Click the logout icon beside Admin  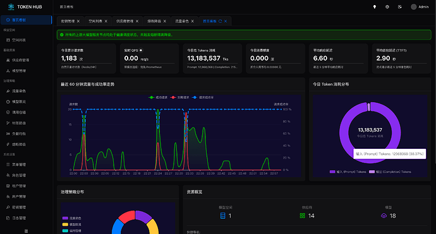coord(399,7)
